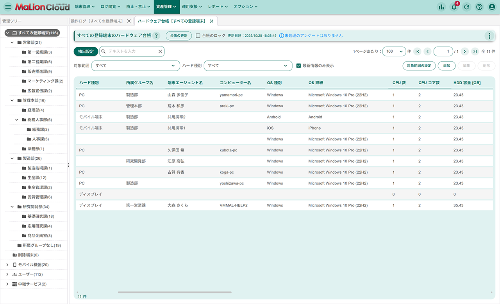Enable the 台帳のロック checkbox
Image resolution: width=500 pixels, height=304 pixels.
(198, 36)
